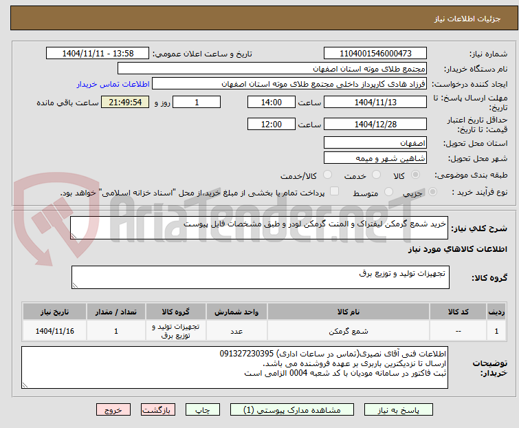The image size is (519, 428).
Task: Click the remaining time field 21:49:54
Action: click(125, 102)
